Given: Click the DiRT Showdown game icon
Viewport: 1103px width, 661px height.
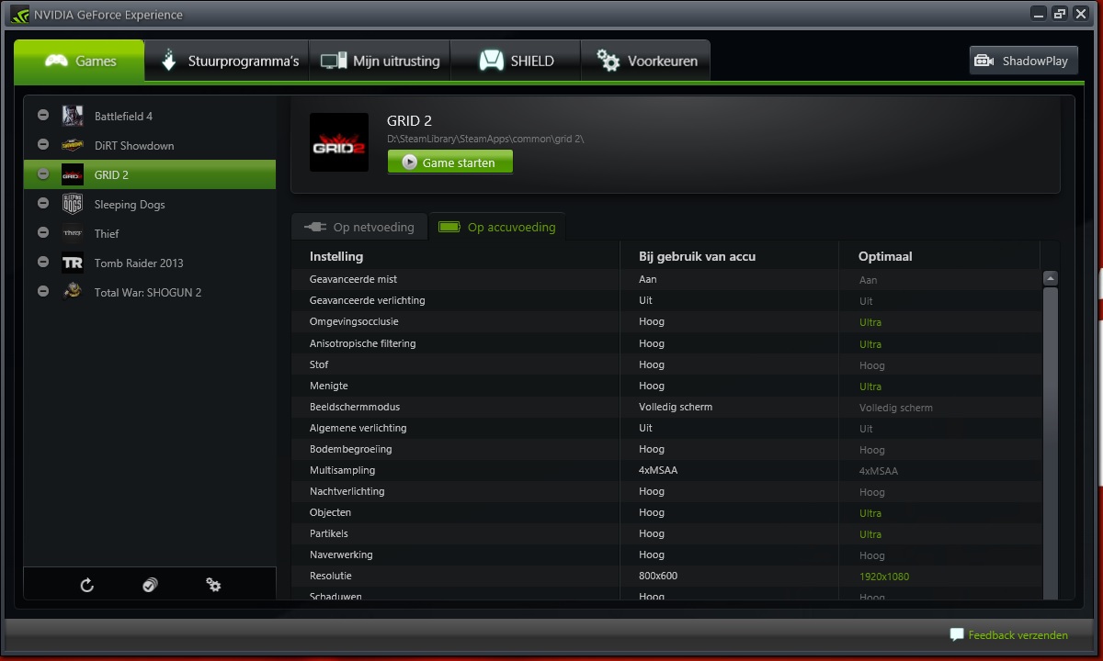Looking at the screenshot, I should tap(73, 145).
